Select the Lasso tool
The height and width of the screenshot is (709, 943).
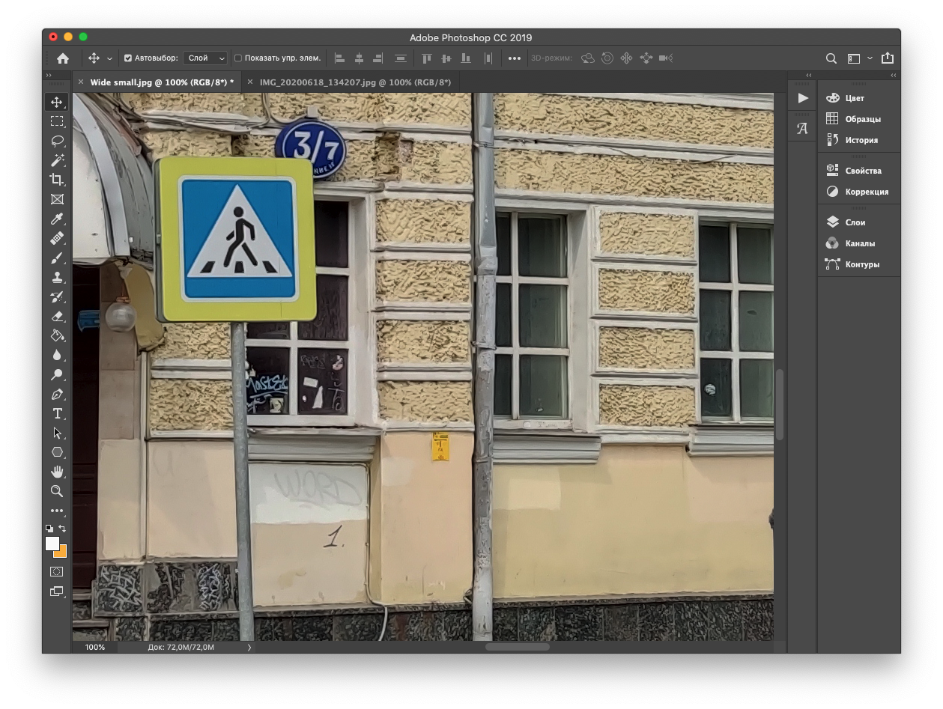[57, 141]
